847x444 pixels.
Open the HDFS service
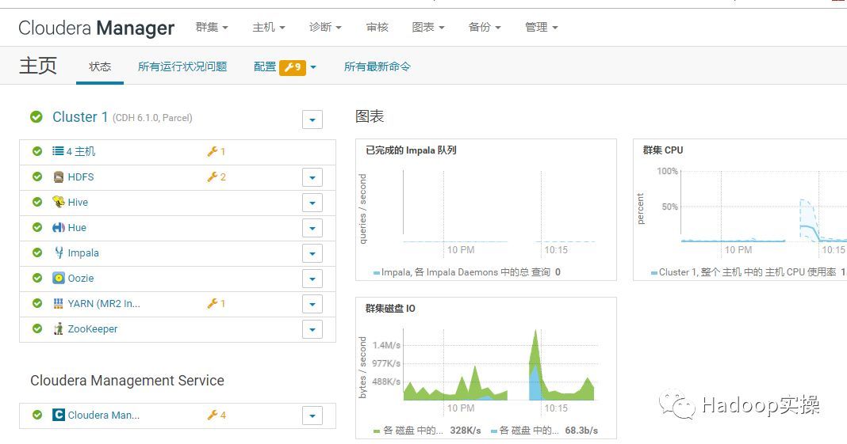(80, 176)
